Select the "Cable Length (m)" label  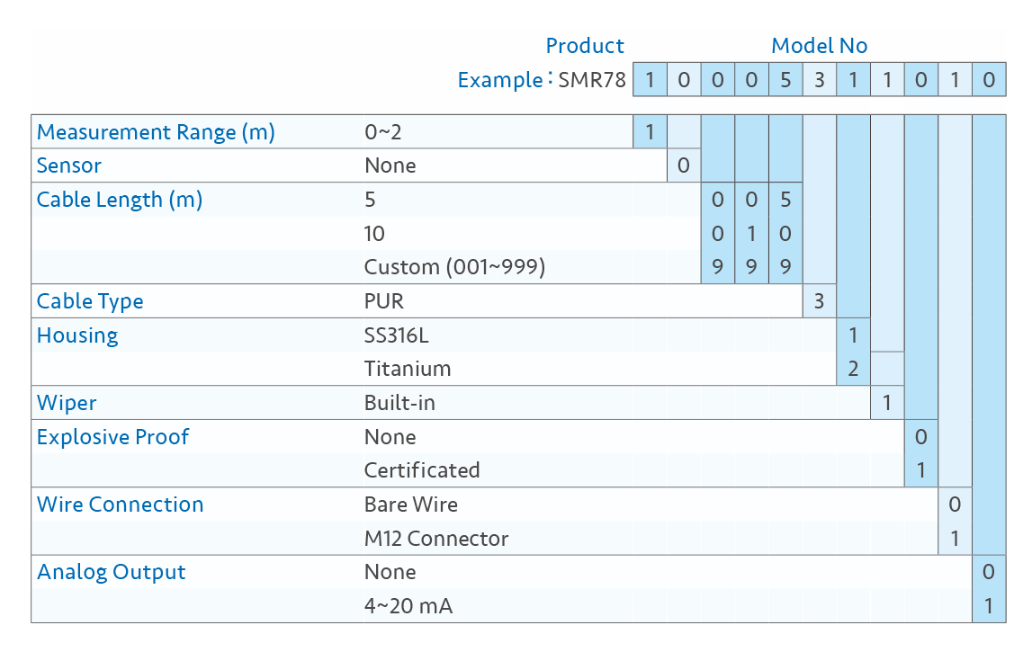click(x=120, y=200)
